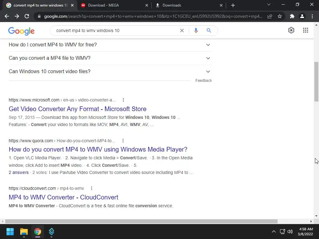Screen dimensions: 319x239
Task: Expand 'How do I convert MP4 to WMV for free?'
Action: tap(110, 45)
